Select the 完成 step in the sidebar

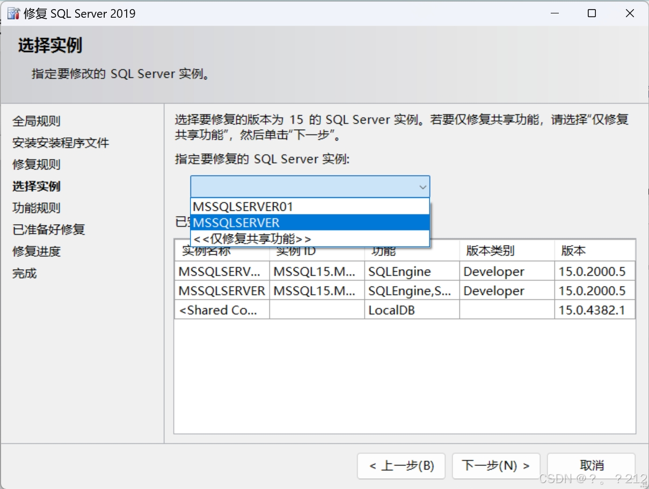pyautogui.click(x=24, y=273)
